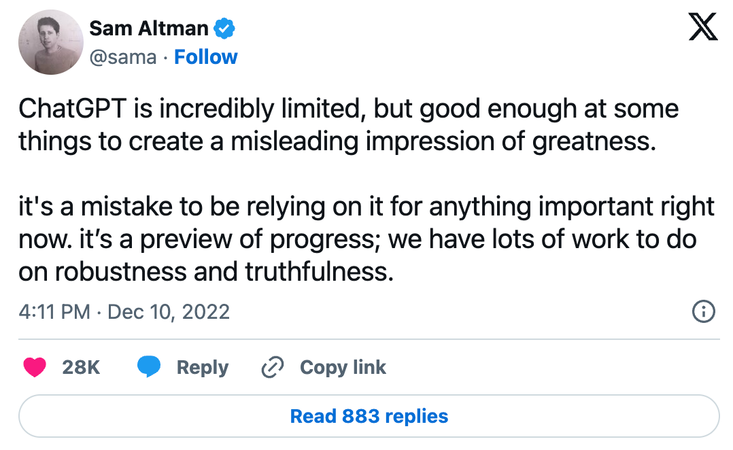Click the Dec 10, 2022 date
733x450 pixels.
coord(169,312)
